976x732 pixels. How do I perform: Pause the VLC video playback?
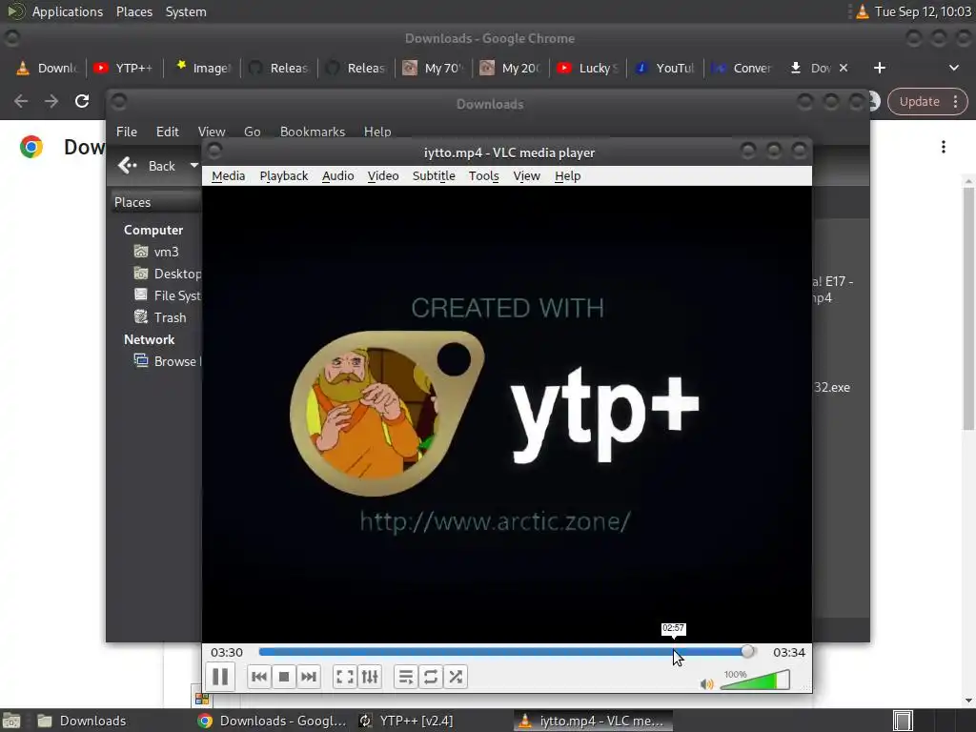(220, 677)
